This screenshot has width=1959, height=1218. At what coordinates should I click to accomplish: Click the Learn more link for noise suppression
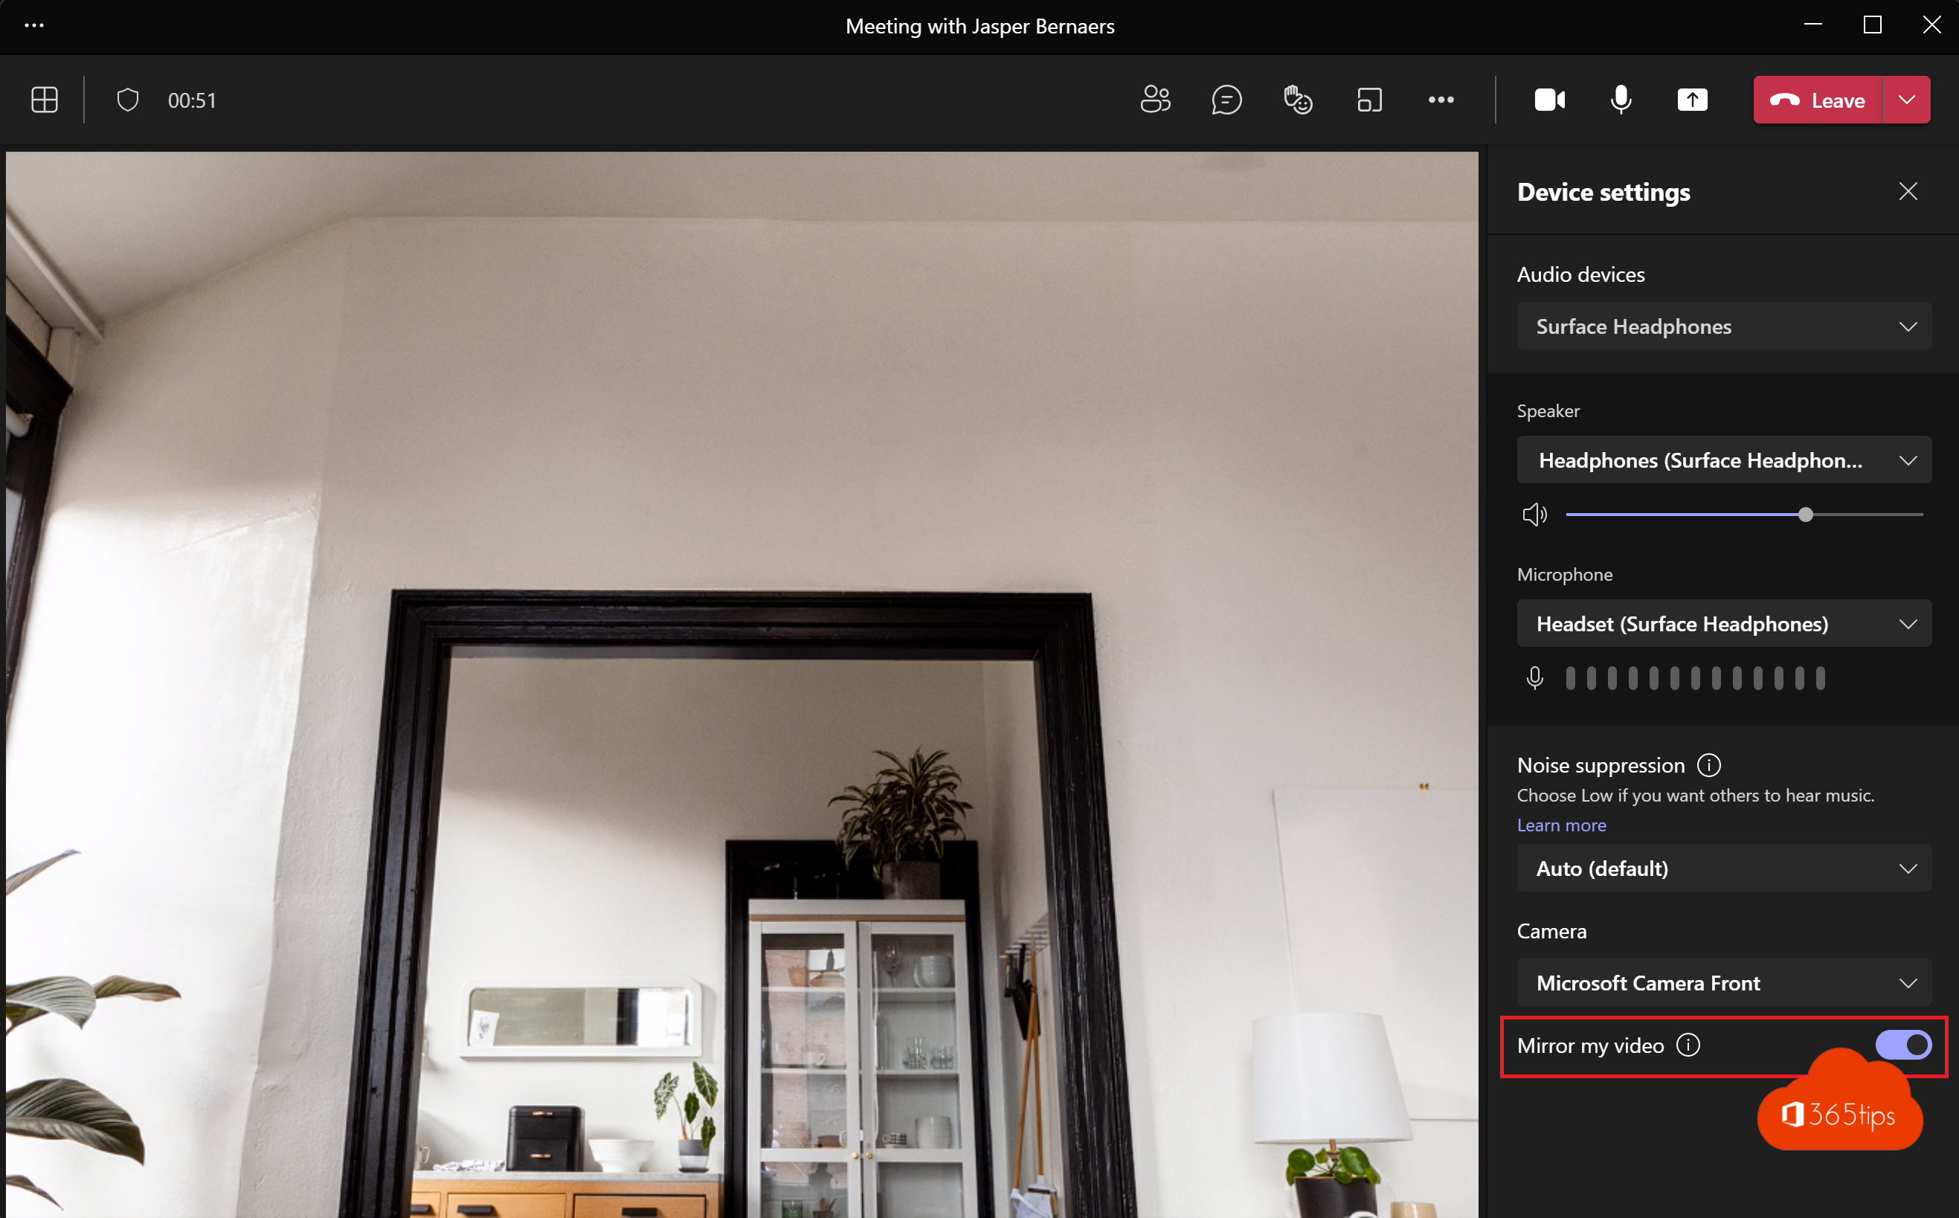pos(1560,825)
